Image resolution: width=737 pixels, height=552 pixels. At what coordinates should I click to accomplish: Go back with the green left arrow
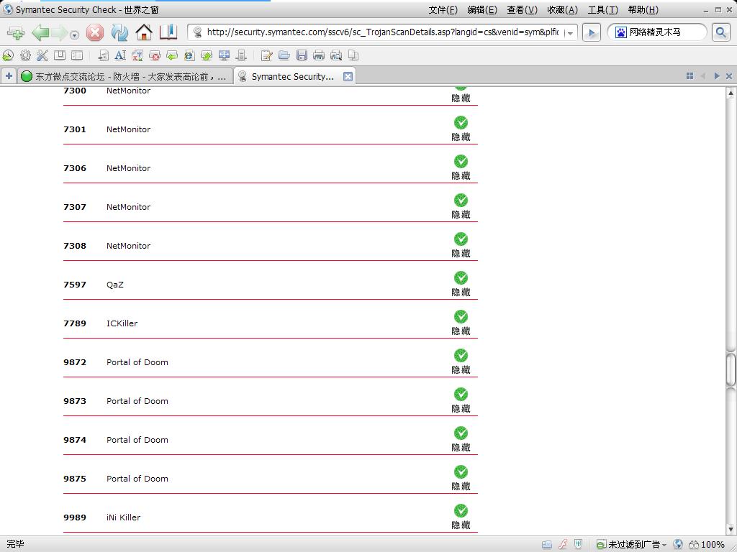40,33
